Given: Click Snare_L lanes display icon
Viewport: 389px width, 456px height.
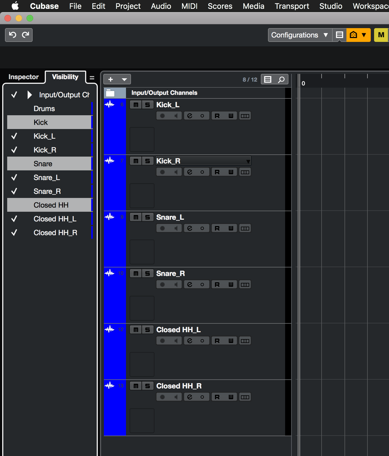Looking at the screenshot, I should tap(245, 228).
